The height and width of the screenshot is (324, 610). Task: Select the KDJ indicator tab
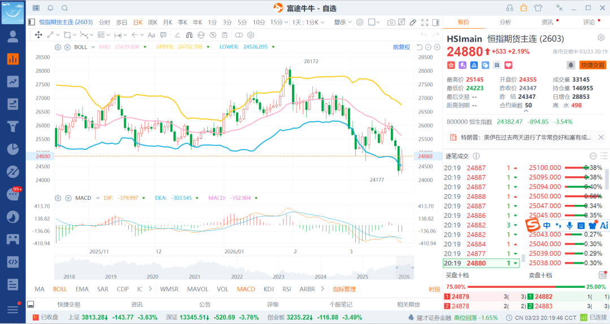(268, 289)
